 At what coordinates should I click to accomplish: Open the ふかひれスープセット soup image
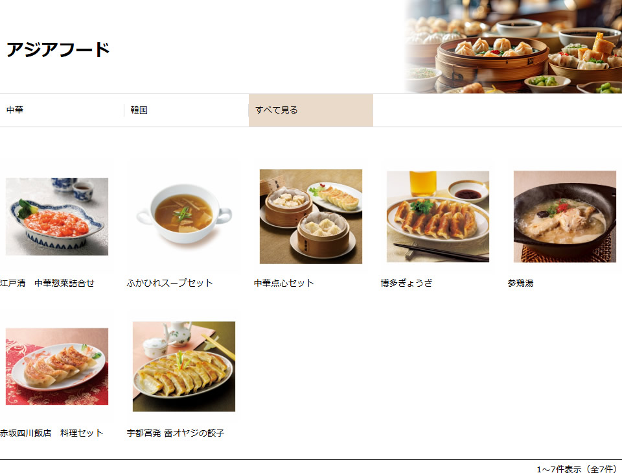183,217
